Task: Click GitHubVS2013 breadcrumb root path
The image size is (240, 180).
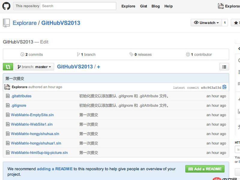Action: point(75,66)
